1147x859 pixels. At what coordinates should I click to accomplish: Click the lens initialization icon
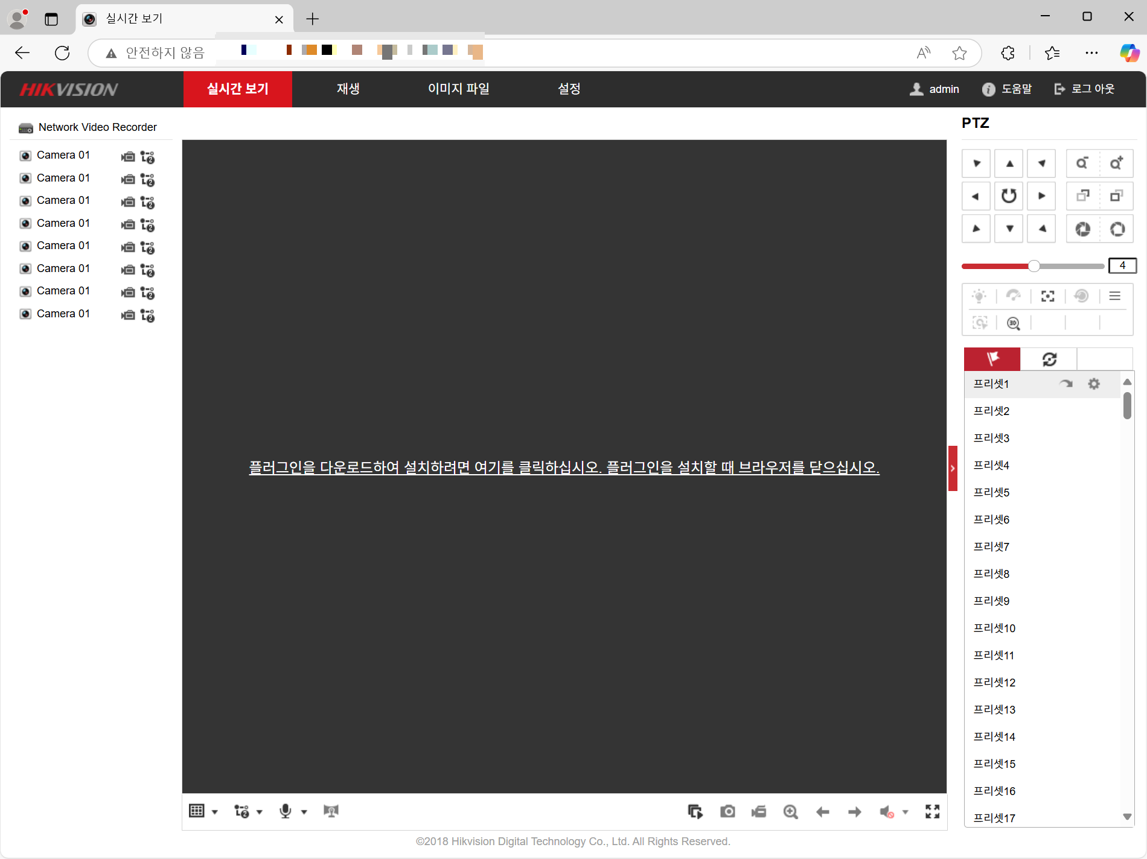pyautogui.click(x=1082, y=296)
